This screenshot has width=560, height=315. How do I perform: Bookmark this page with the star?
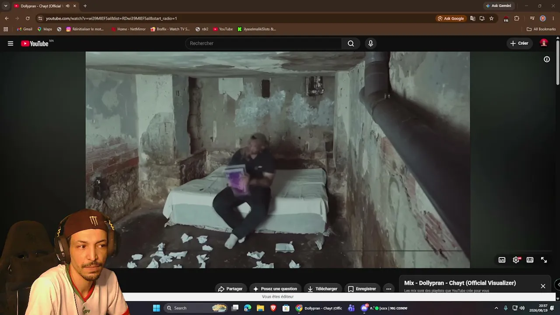[x=491, y=18]
